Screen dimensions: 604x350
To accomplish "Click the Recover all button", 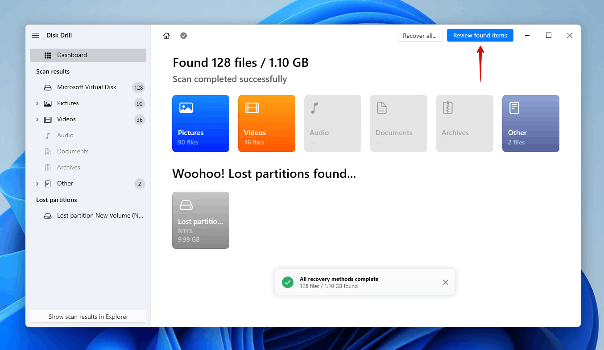I will (420, 36).
